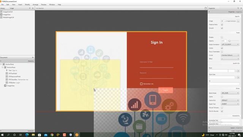Select JFXCheckBox Remember me in hierarchy
The width and height of the screenshot is (243, 137).
18,80
